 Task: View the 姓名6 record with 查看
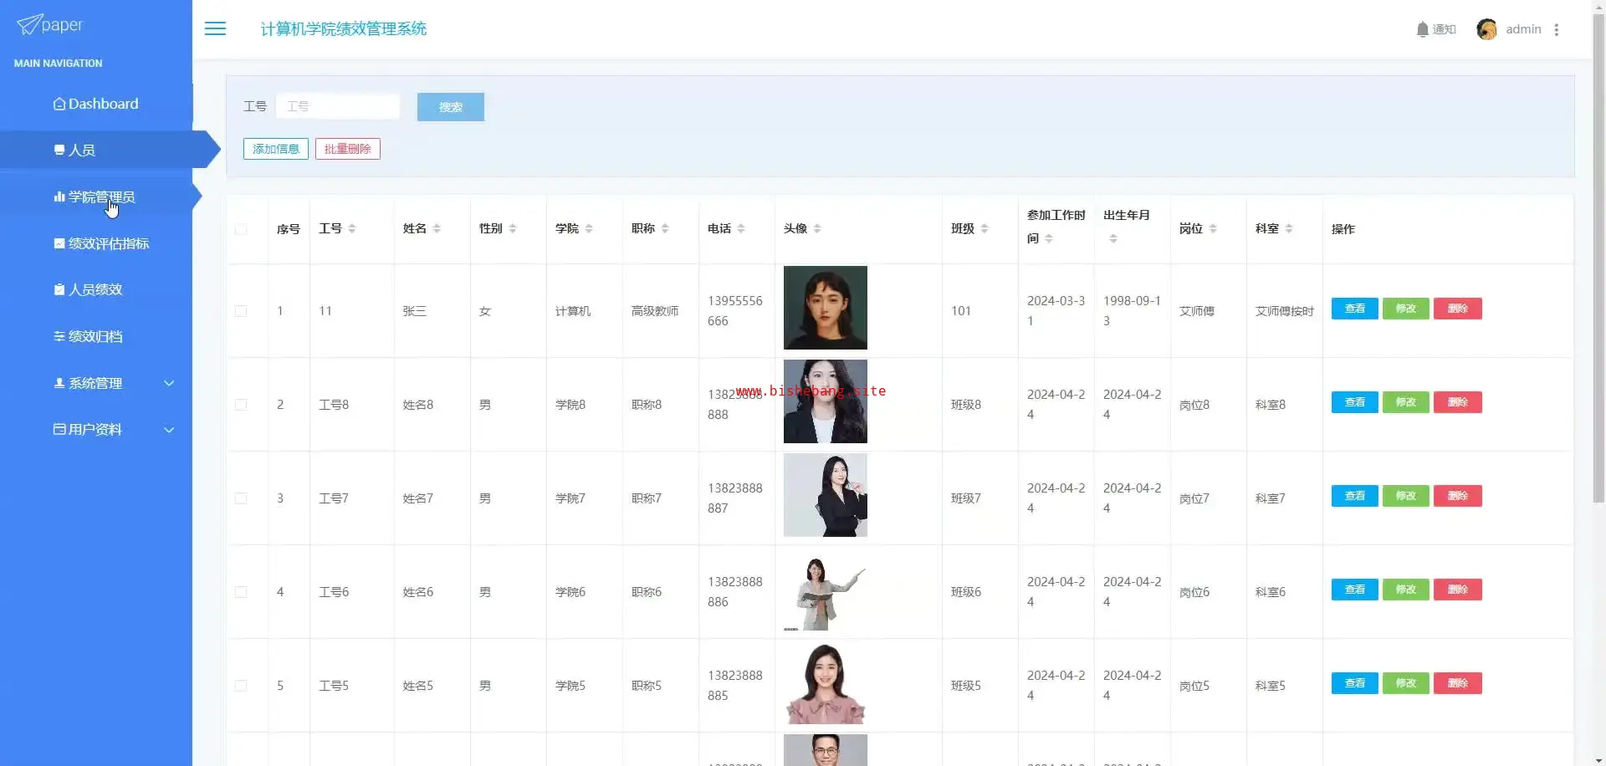[1355, 590]
